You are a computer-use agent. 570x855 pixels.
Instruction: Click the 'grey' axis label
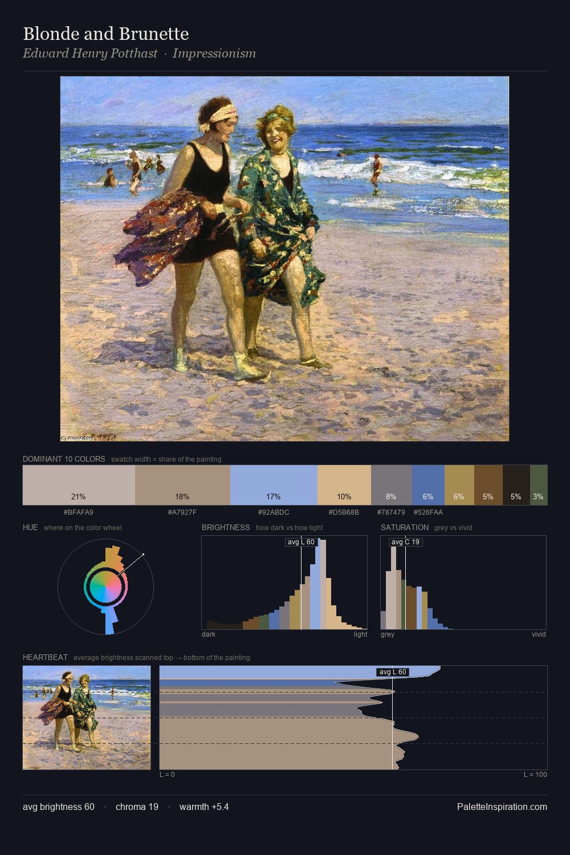click(x=388, y=634)
